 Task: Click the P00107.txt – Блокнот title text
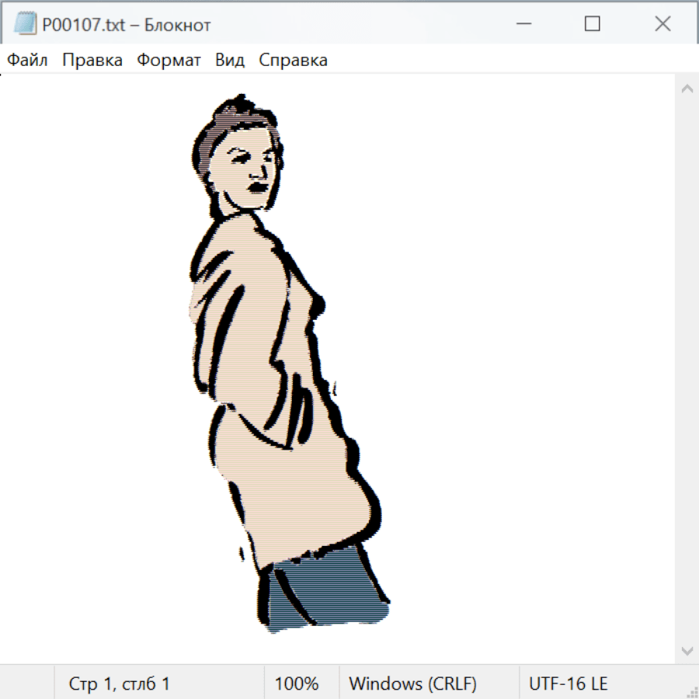coord(127,25)
